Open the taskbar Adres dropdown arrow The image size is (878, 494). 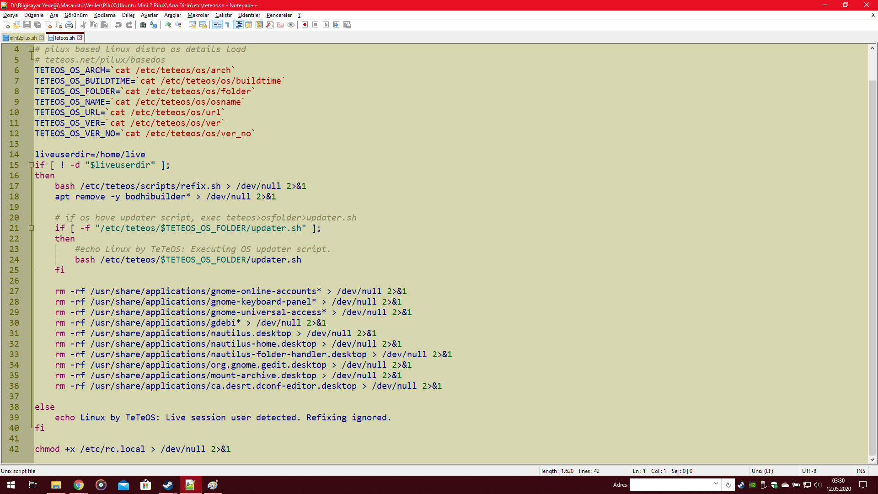coord(716,484)
